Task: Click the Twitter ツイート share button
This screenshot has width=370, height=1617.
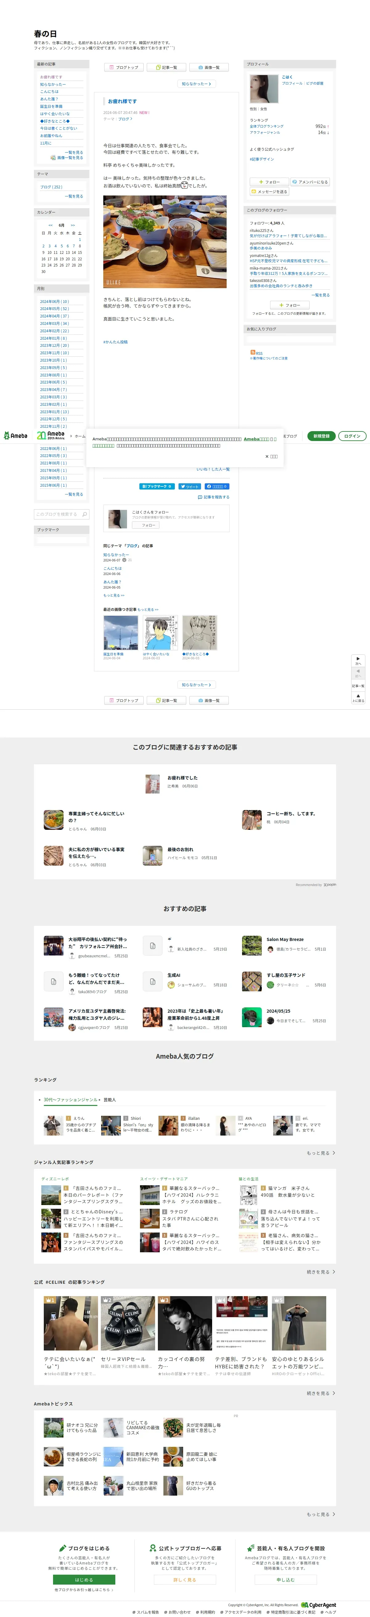Action: coord(189,486)
